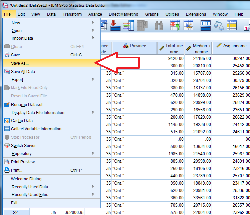The height and width of the screenshot is (215, 250).
Task: Click the greyed Run Descriptive Statistics icon
Action: [x=142, y=25]
